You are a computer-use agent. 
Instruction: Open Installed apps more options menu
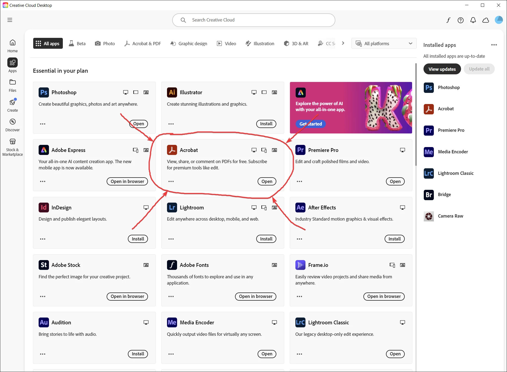(494, 45)
